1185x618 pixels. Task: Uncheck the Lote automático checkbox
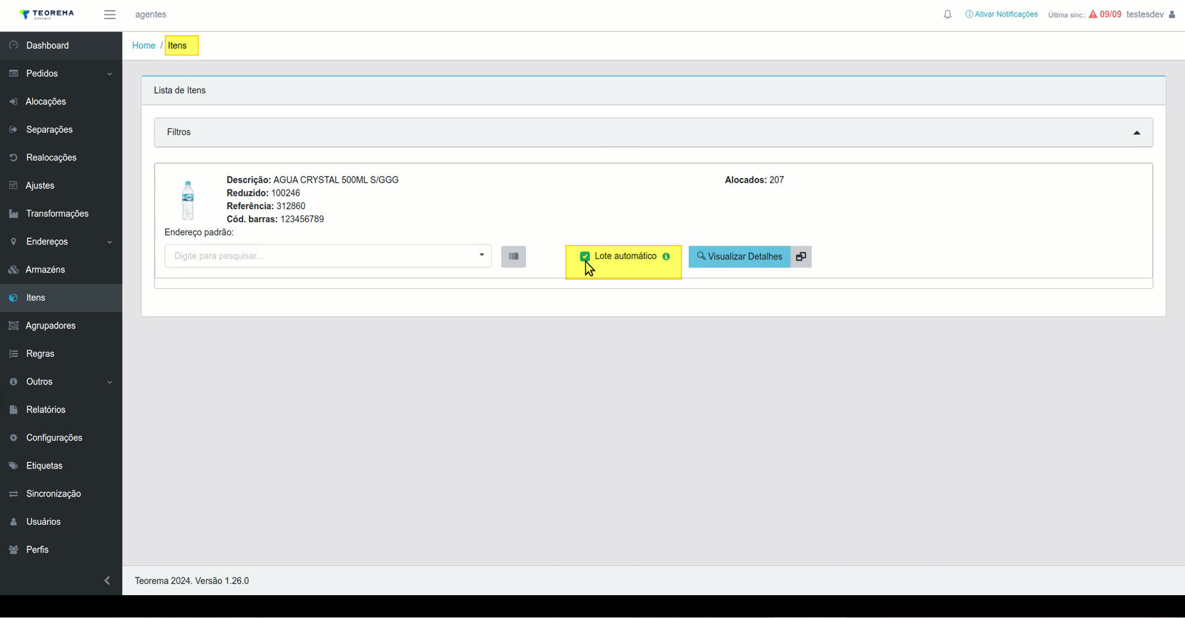point(585,256)
